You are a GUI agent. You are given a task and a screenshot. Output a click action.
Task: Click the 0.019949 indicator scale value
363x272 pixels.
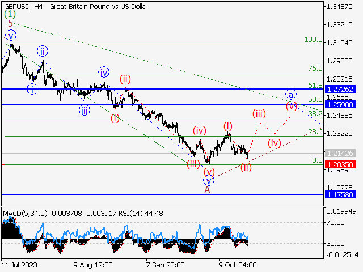coord(341,211)
